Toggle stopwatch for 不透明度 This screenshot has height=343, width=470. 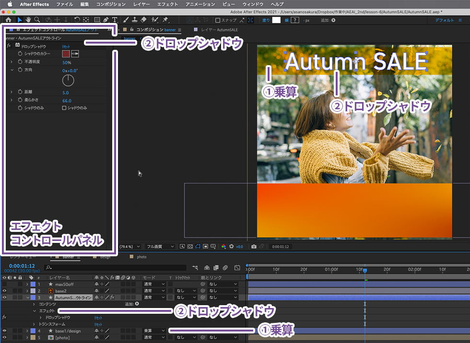20,62
